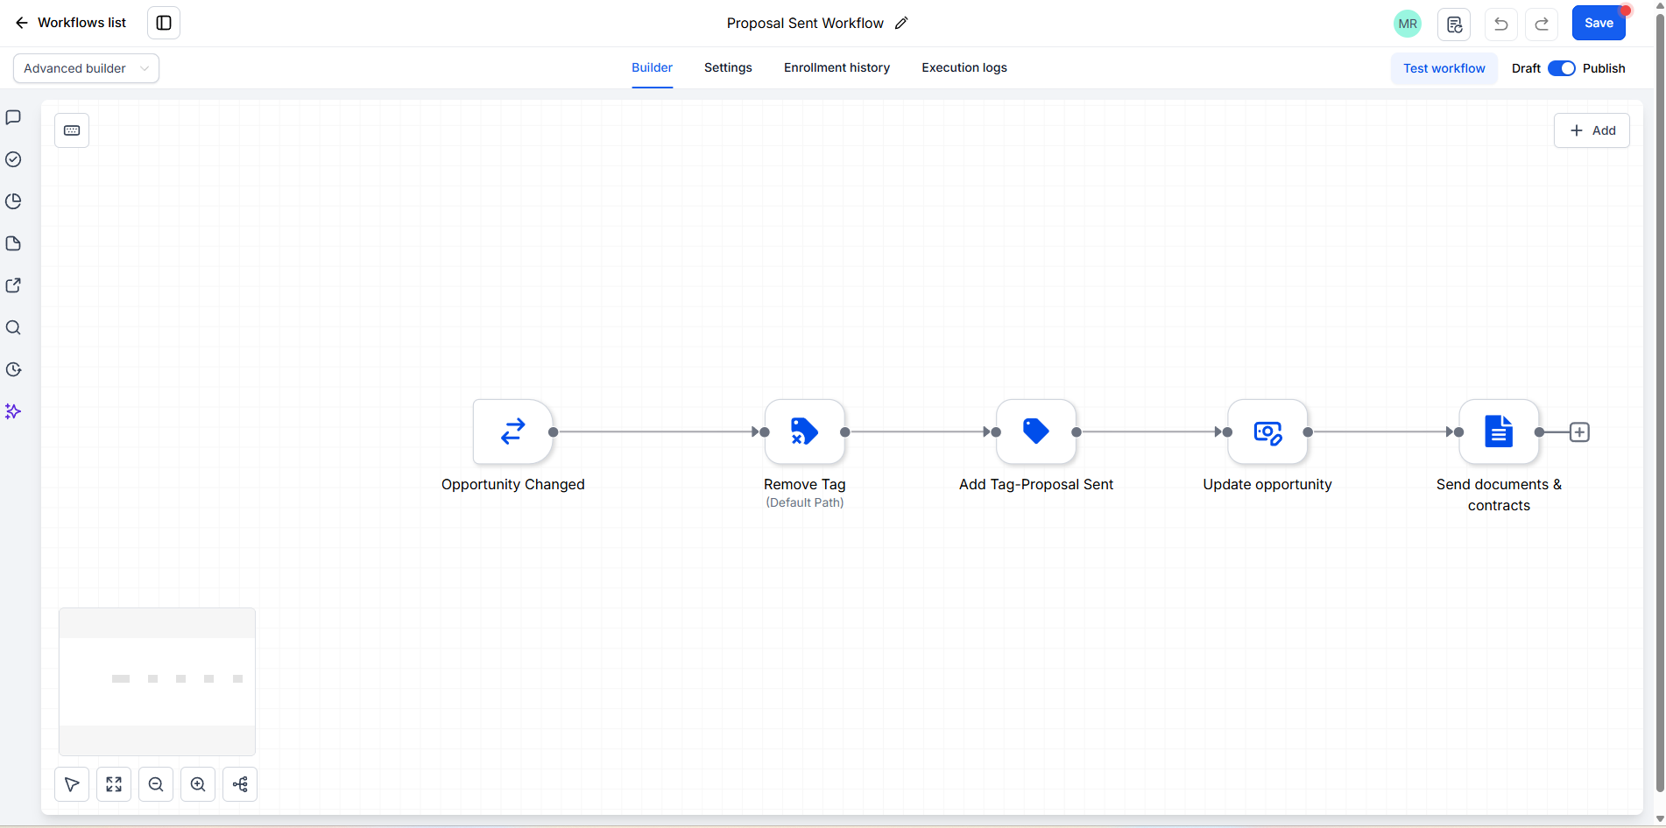The image size is (1666, 828).
Task: Click the Add button on canvas
Action: tap(1592, 130)
